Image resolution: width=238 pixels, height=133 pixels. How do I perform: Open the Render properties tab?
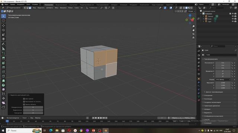tap(199, 55)
